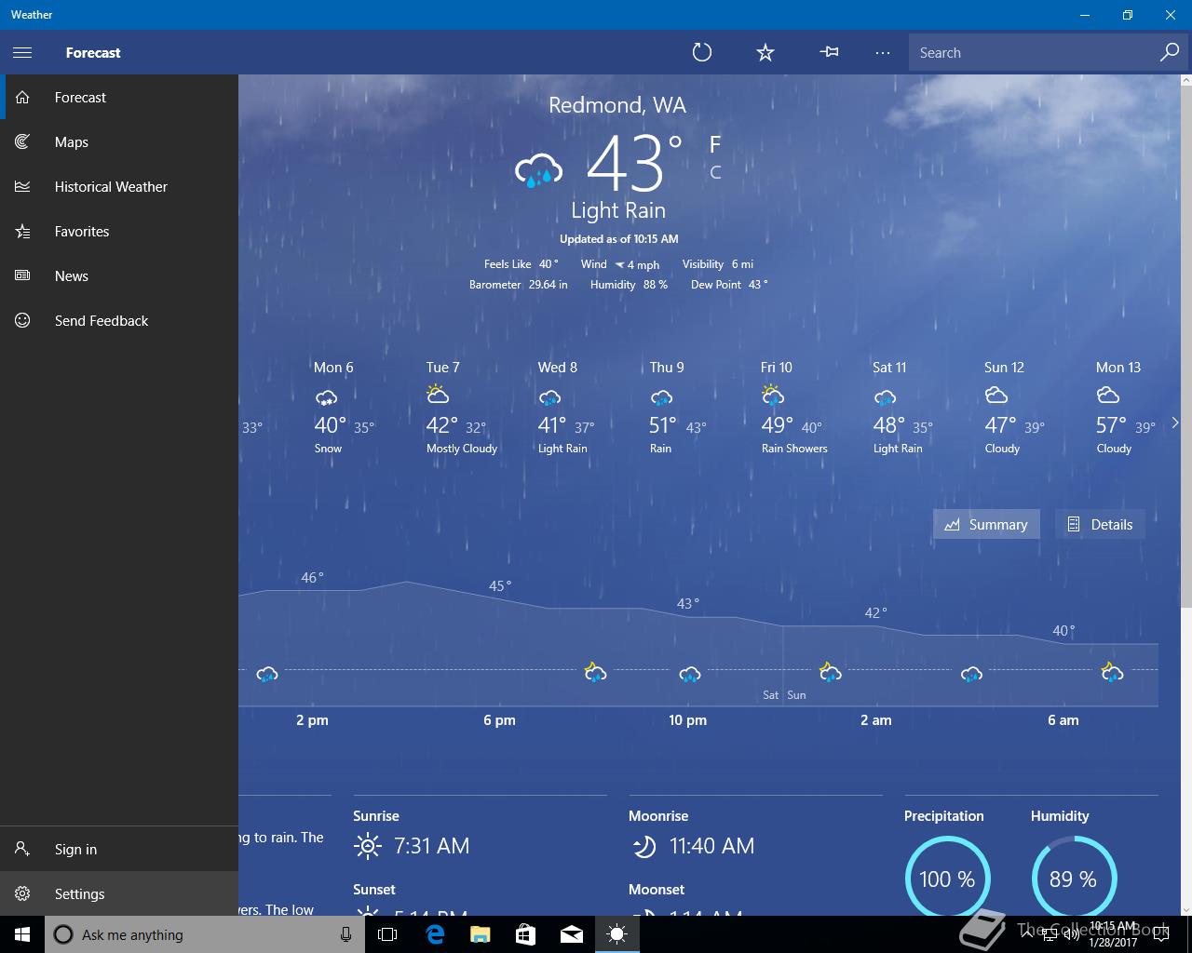Switch temperature unit to Celsius
Viewport: 1192px width, 953px height.
(x=715, y=172)
